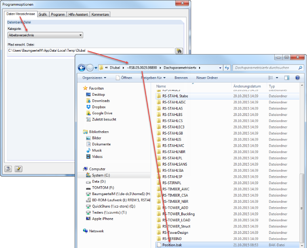This screenshot has width=307, height=248.
Task: Go back in Explorer navigation
Action: (82, 68)
